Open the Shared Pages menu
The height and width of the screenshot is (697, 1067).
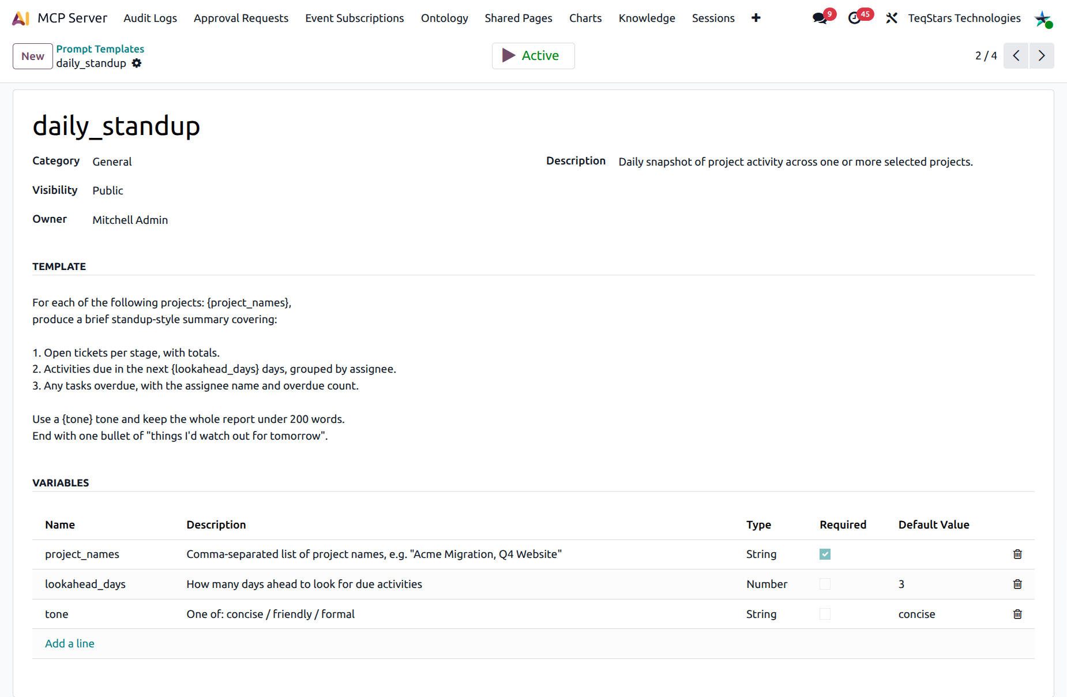tap(519, 18)
